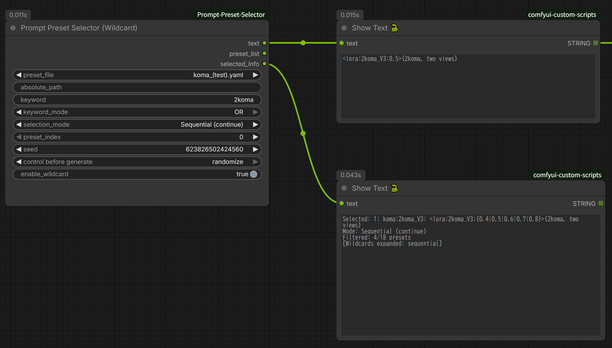
Task: Step selection_mode to next option
Action: tap(255, 124)
